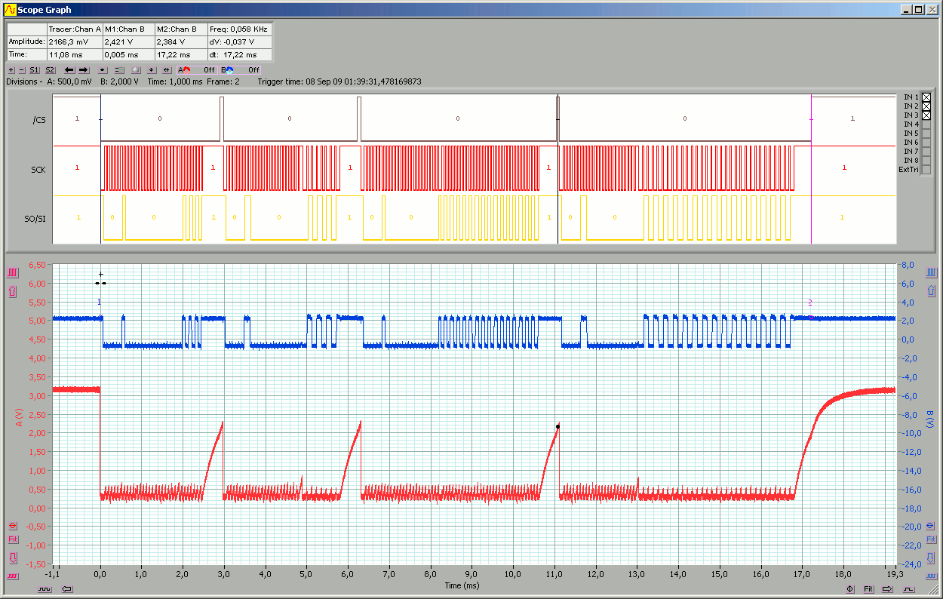Click channel A top waveform icon
Viewport: 943px width, 599px height.
(x=12, y=272)
